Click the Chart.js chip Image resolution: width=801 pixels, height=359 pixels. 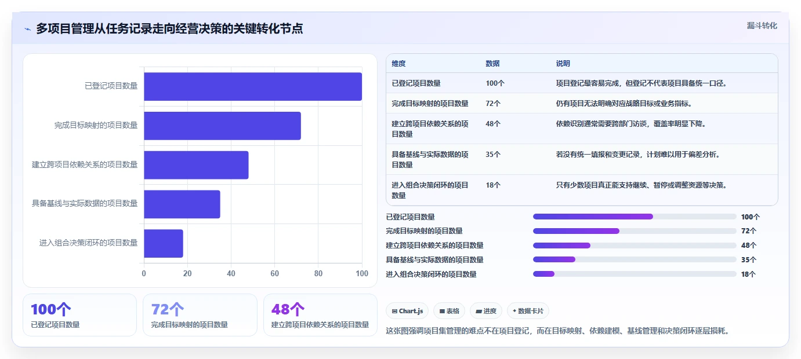tap(407, 311)
